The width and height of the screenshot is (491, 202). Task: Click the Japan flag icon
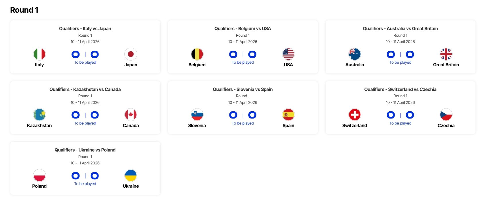[x=131, y=54]
